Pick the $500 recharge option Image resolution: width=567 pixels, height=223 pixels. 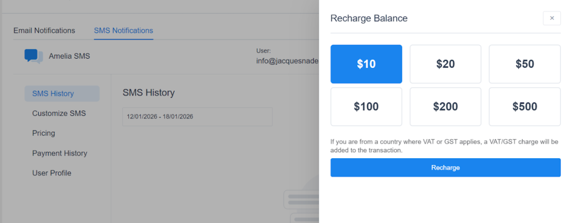(x=524, y=107)
